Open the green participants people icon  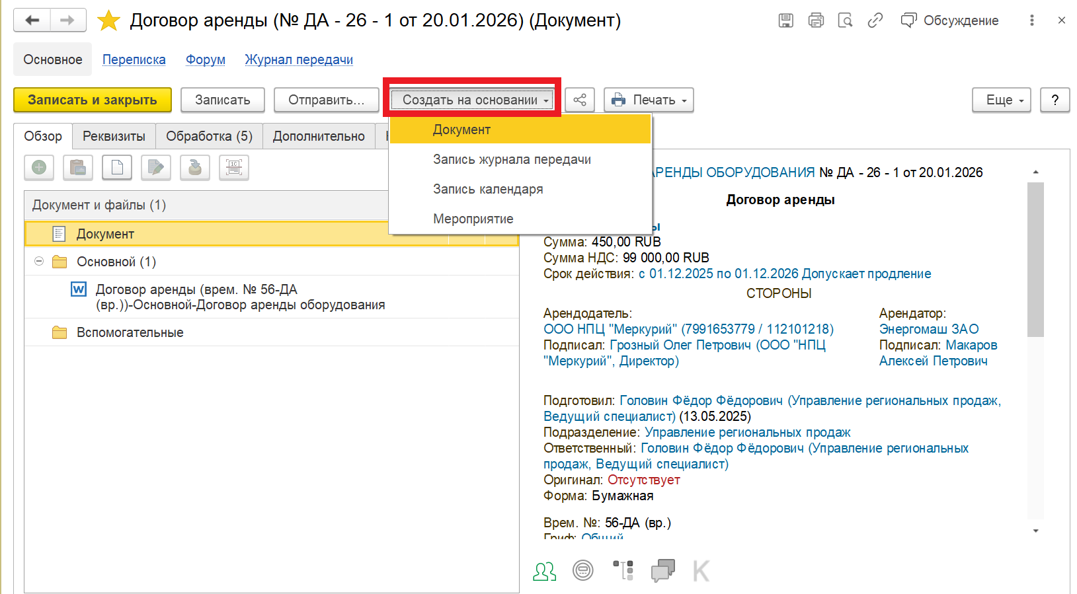(544, 571)
